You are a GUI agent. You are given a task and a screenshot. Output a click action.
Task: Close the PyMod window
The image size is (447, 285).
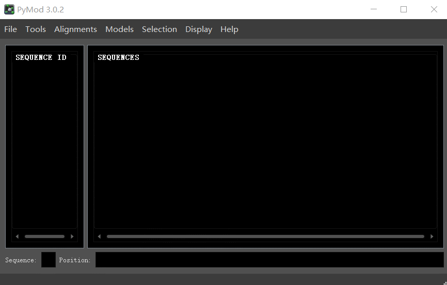434,9
